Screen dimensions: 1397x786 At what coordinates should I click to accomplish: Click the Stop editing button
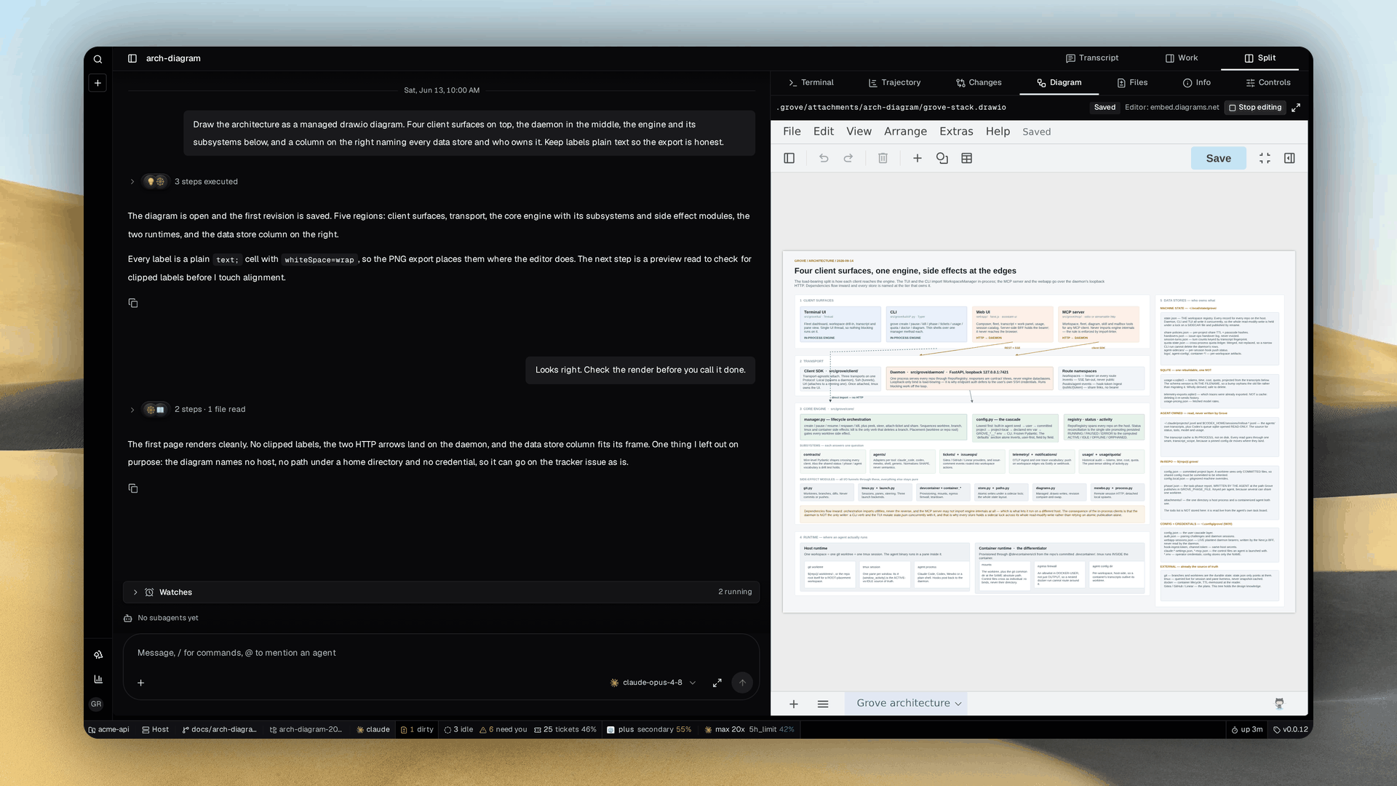tap(1255, 107)
